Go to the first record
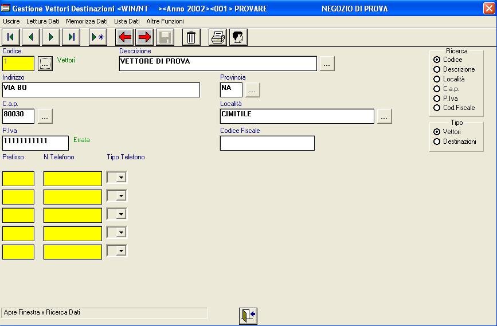The image size is (497, 326). coord(10,37)
